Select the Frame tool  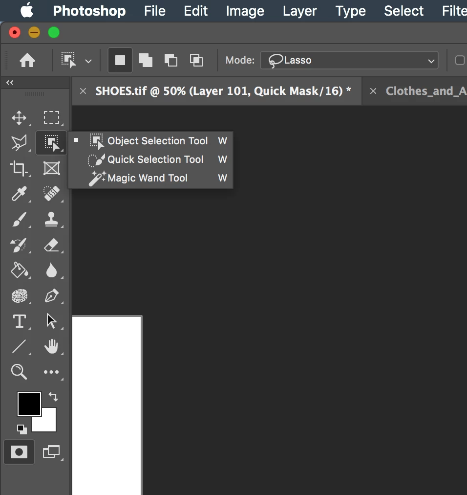pos(51,168)
